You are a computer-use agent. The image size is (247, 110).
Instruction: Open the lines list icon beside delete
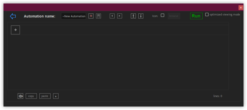[x=98, y=16]
